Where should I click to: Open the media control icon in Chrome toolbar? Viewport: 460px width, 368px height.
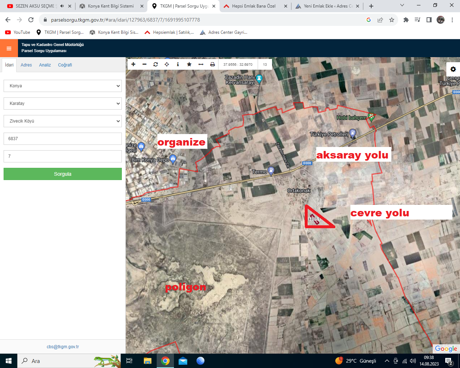pos(418,20)
